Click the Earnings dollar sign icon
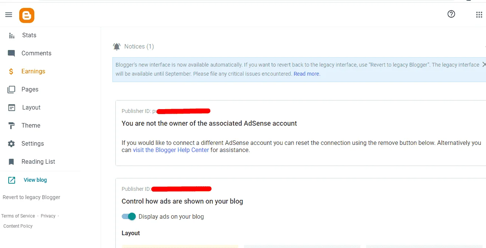The width and height of the screenshot is (486, 248). 11,72
